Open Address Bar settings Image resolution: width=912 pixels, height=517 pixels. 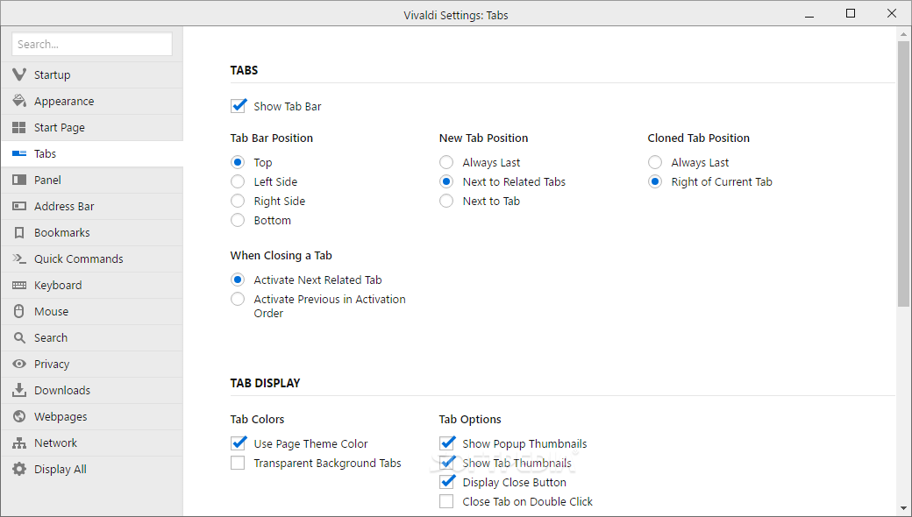[92, 206]
